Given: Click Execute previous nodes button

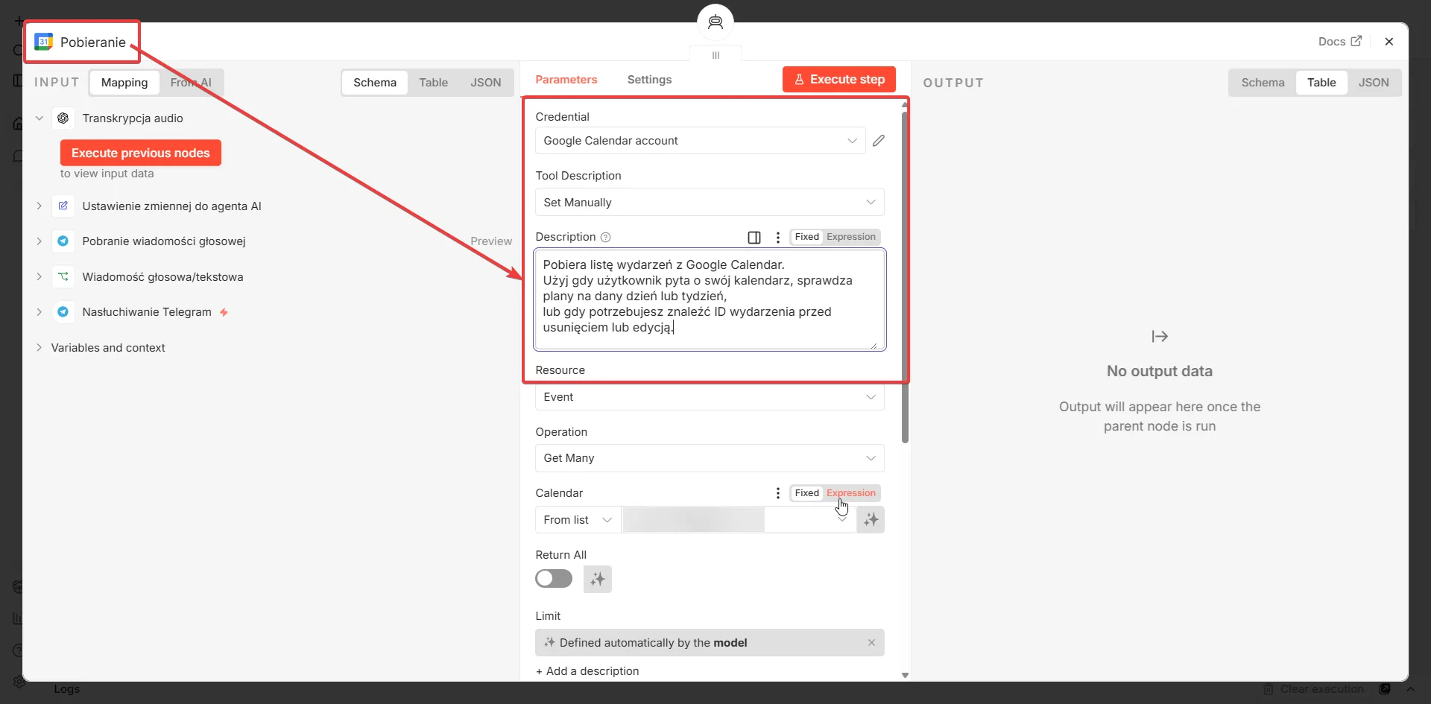Looking at the screenshot, I should coord(141,153).
